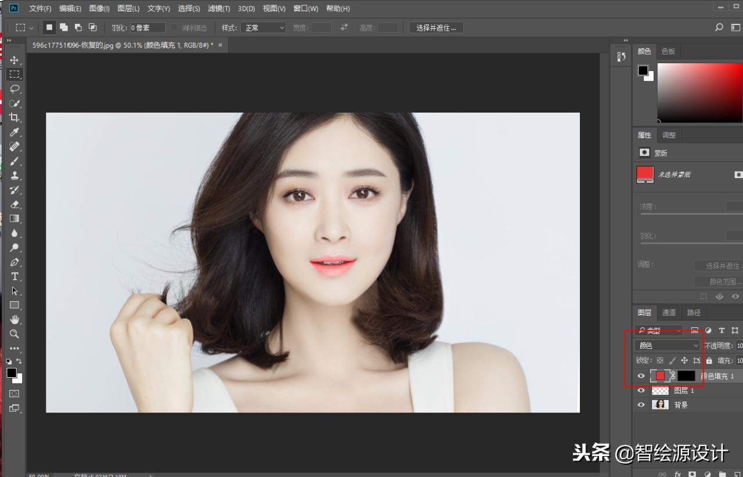Screen dimensions: 743x477
Task: Activate the Zoom tool
Action: 15,334
